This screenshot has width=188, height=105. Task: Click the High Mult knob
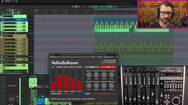click(104, 85)
